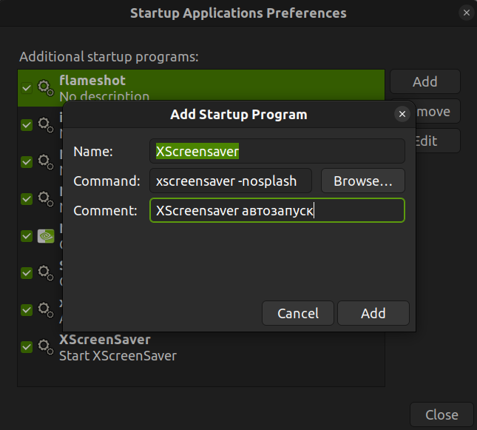
Task: Open the Browse... file chooser
Action: coord(363,181)
